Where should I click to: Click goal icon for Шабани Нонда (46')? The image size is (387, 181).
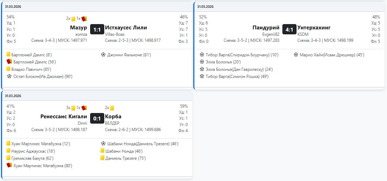pyautogui.click(x=104, y=144)
